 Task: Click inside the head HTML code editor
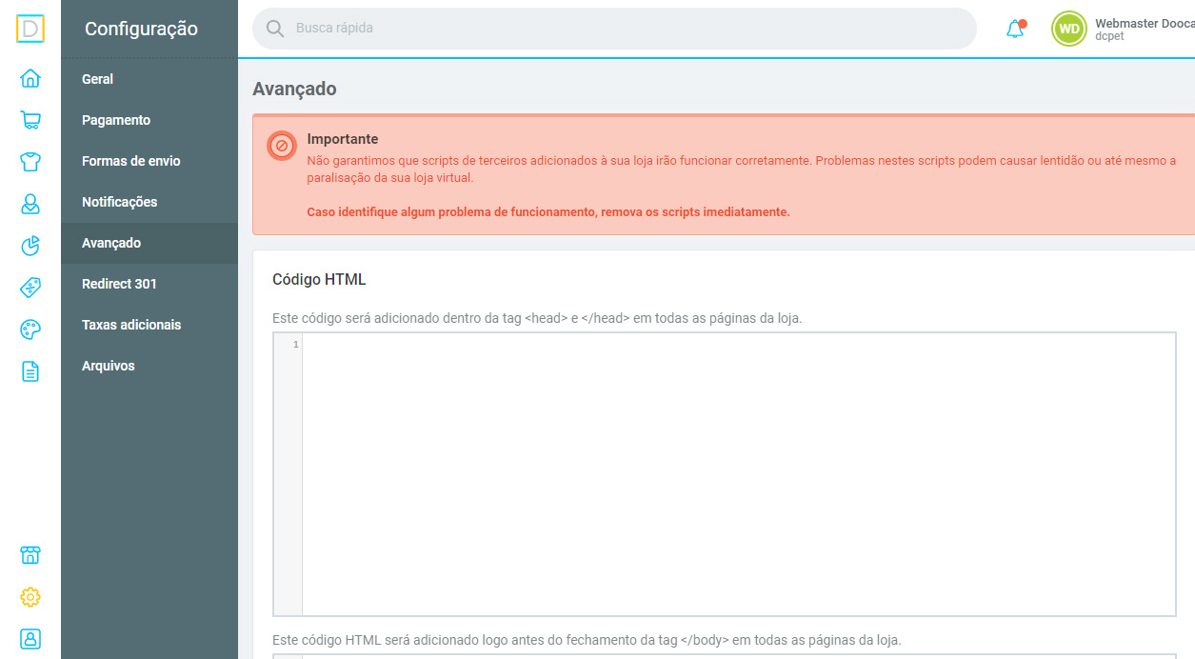coord(739,473)
